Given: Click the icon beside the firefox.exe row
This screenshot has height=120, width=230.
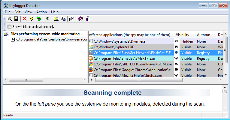Looking at the screenshot, I should [91, 75].
